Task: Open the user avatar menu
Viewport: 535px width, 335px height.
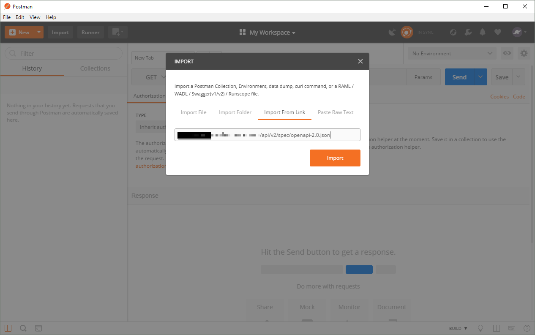Action: click(x=519, y=33)
